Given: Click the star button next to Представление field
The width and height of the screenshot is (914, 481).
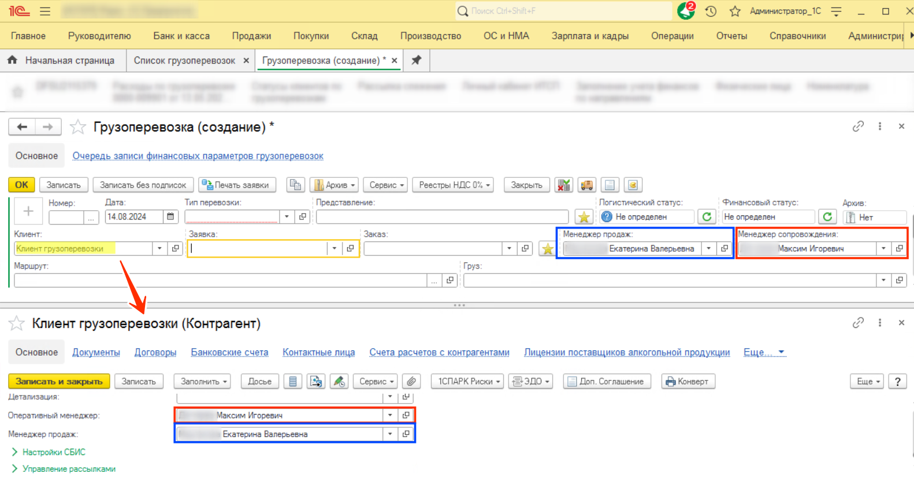Looking at the screenshot, I should [x=584, y=217].
